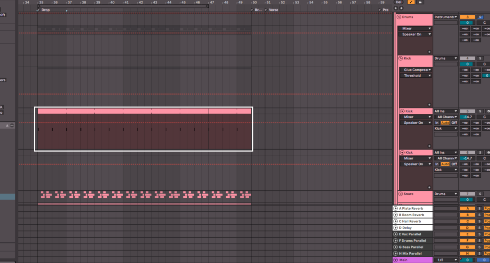Viewport: 490px width, 263px height.
Task: Fold the Main track
Action: coord(395,260)
